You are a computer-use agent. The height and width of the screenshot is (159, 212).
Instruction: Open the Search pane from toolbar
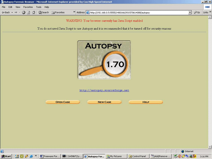[x=43, y=12]
